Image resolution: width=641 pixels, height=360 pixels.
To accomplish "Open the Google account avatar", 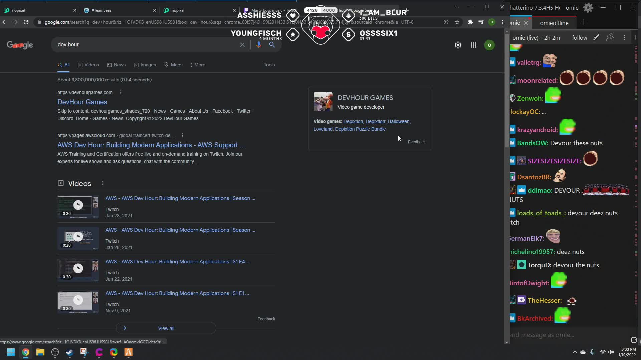I will (x=489, y=45).
